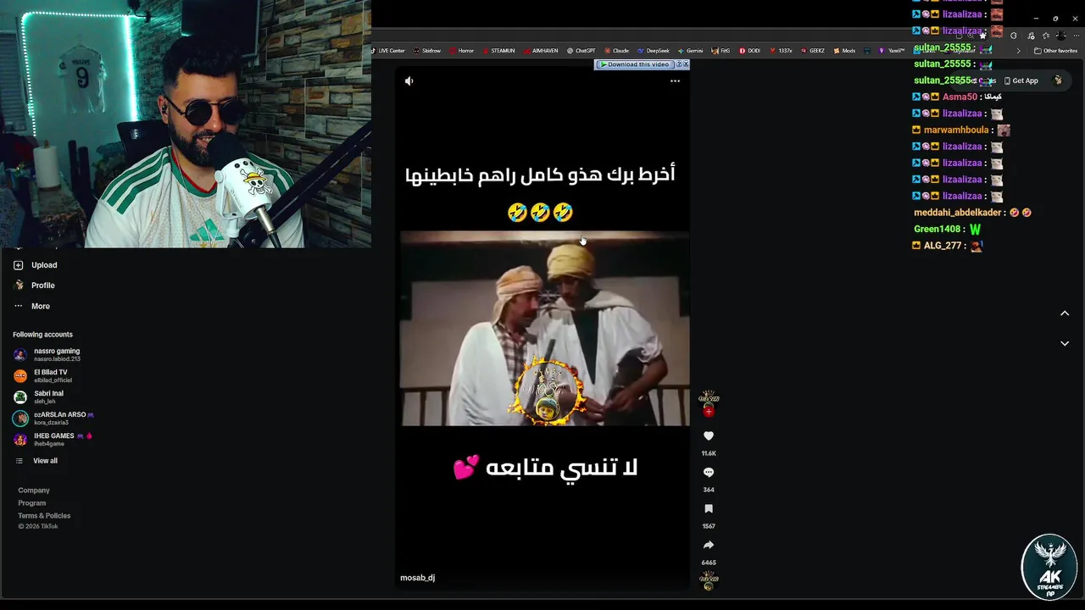
Task: Click Download this video overlay button
Action: 635,64
